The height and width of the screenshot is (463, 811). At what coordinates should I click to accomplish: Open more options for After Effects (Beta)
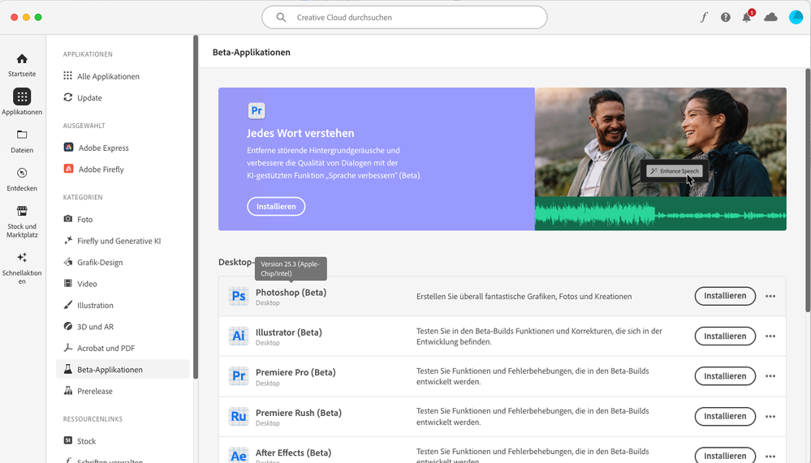coord(770,457)
